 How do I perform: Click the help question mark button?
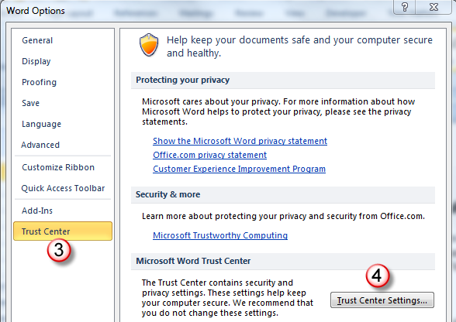click(405, 7)
